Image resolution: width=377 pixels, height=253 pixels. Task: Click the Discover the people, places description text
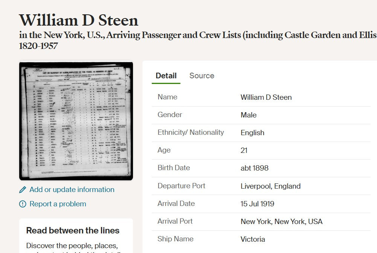coord(72,246)
